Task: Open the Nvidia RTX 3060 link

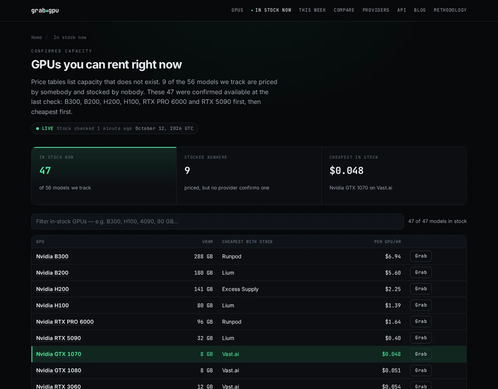Action: coord(59,386)
